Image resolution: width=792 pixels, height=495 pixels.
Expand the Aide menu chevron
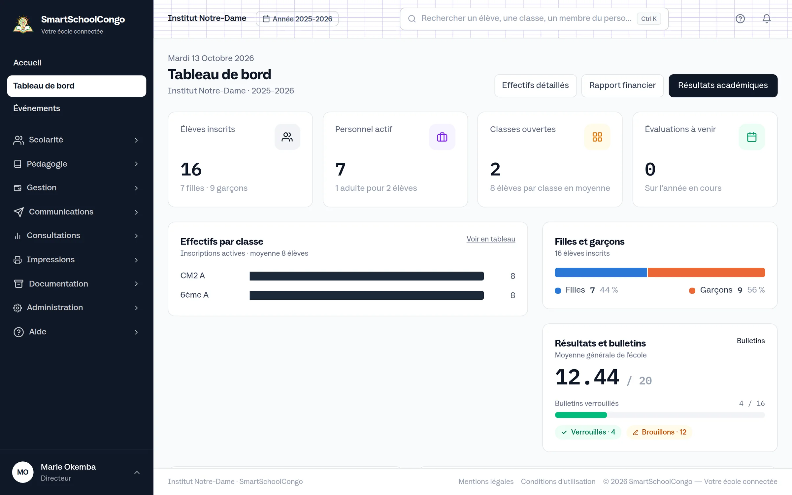[136, 332]
